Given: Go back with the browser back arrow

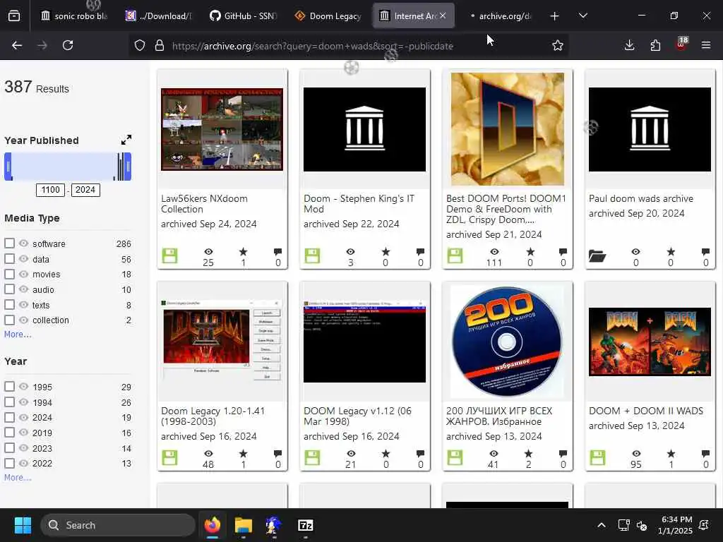Looking at the screenshot, I should click(17, 45).
